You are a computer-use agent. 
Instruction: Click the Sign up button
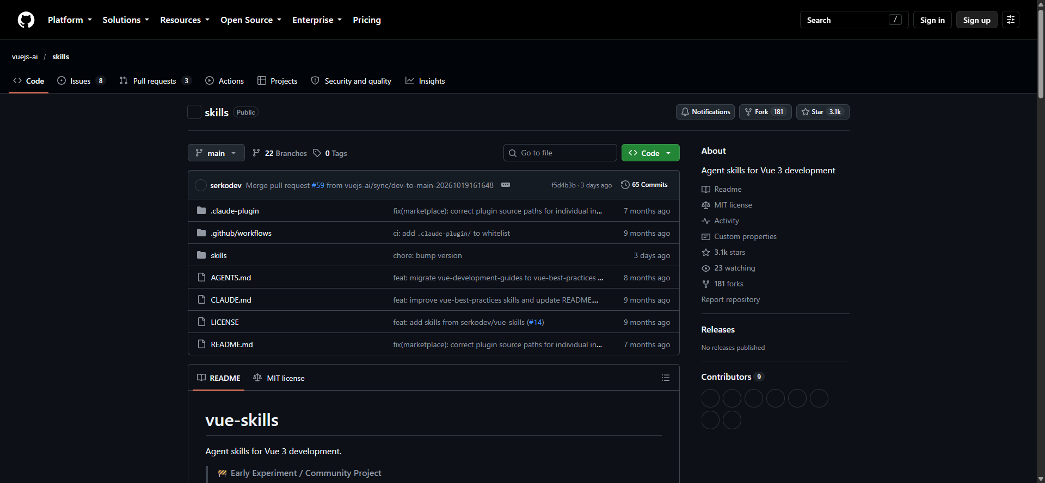976,20
